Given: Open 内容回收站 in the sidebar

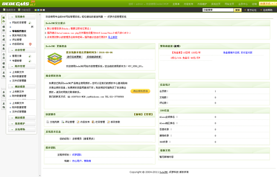Looking at the screenshot, I should tap(18, 44).
